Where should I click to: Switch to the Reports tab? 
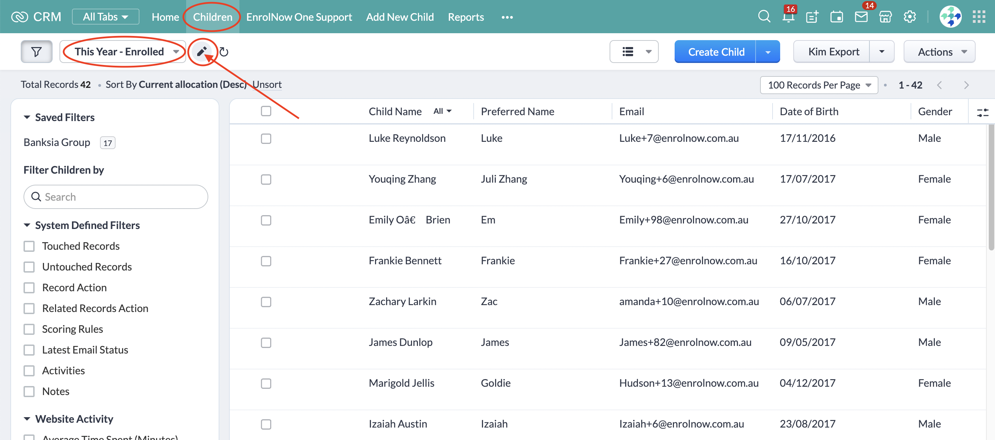click(465, 17)
